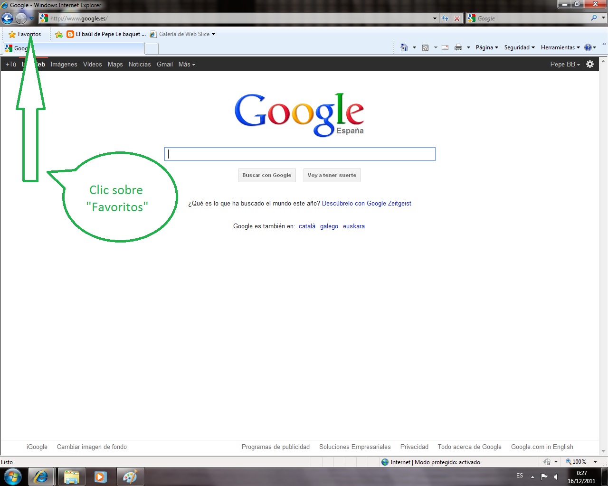Open Vídeos in Google bar
The width and height of the screenshot is (608, 486).
pyautogui.click(x=93, y=65)
